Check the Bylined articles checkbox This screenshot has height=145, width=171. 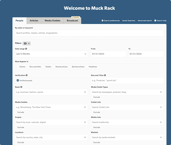point(70,66)
